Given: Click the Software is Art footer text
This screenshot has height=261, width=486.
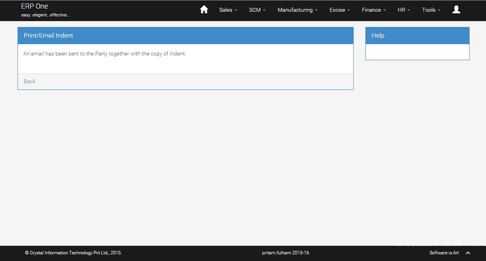Looking at the screenshot, I should [x=444, y=253].
